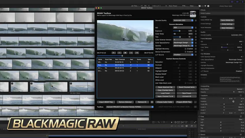Image resolution: width=245 pixels, height=138 pixels.
Task: Click Reset Selected Clip button
Action: (x=165, y=87)
